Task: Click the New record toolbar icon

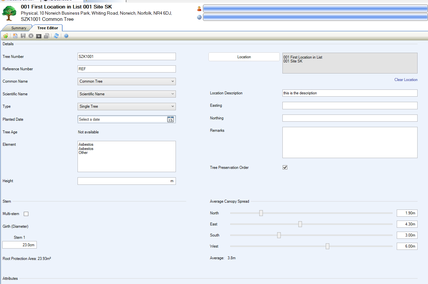Action: pyautogui.click(x=15, y=36)
